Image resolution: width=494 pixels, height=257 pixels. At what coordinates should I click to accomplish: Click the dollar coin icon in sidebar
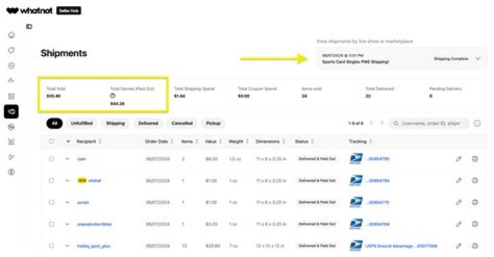(x=12, y=172)
